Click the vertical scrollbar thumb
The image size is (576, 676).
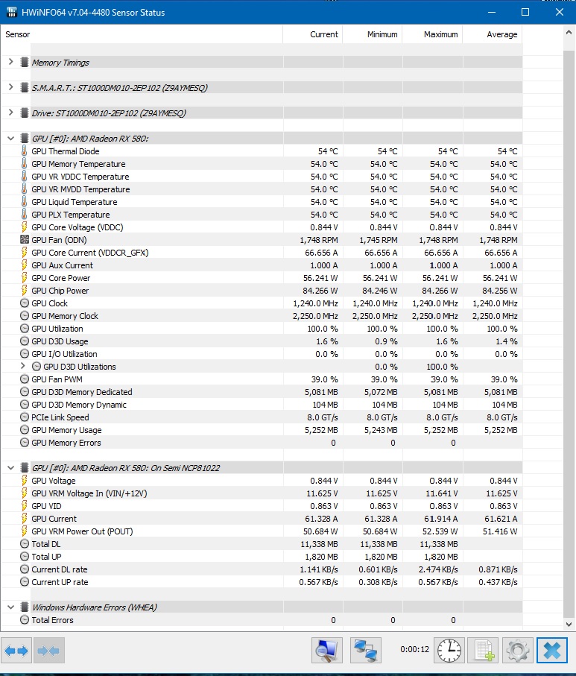(569, 332)
